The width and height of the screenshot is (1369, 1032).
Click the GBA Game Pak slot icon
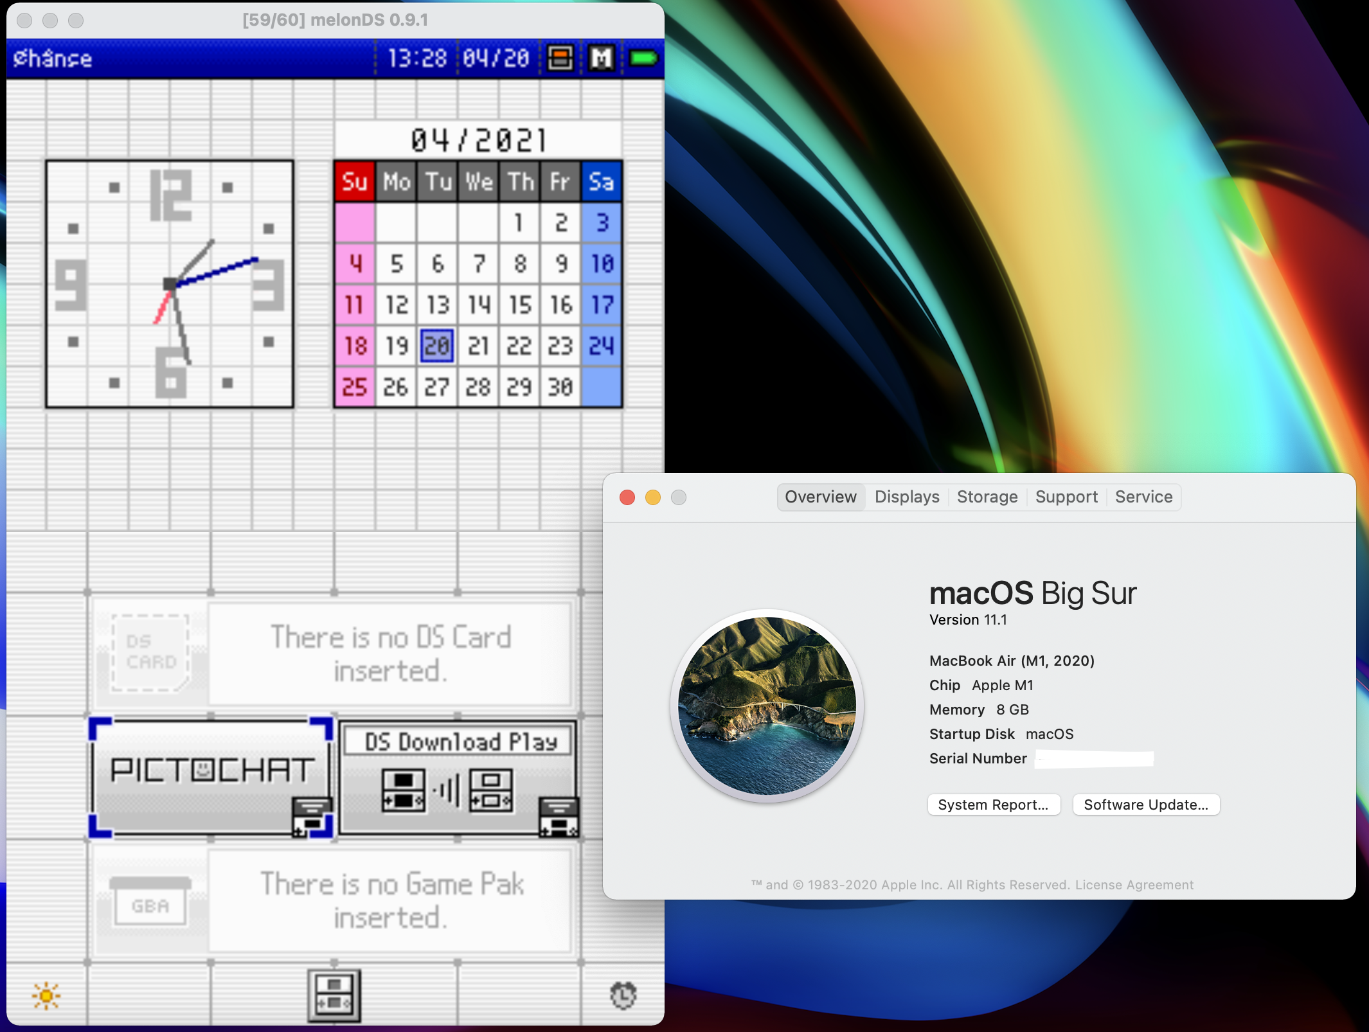coord(149,900)
